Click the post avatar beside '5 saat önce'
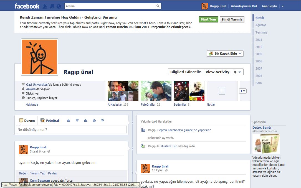The image size is (301, 188). click(x=23, y=150)
